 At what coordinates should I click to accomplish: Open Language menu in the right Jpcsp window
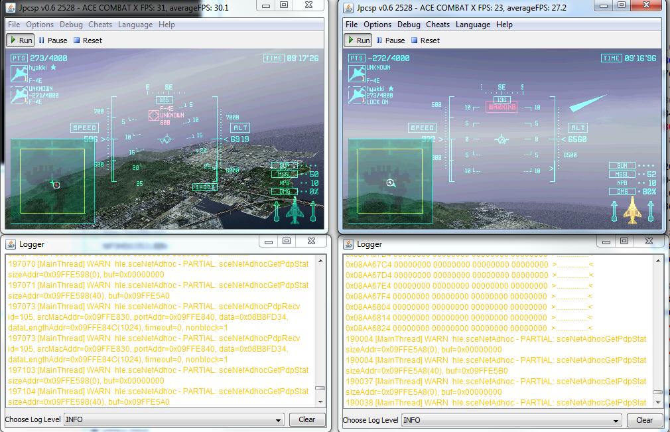point(472,25)
